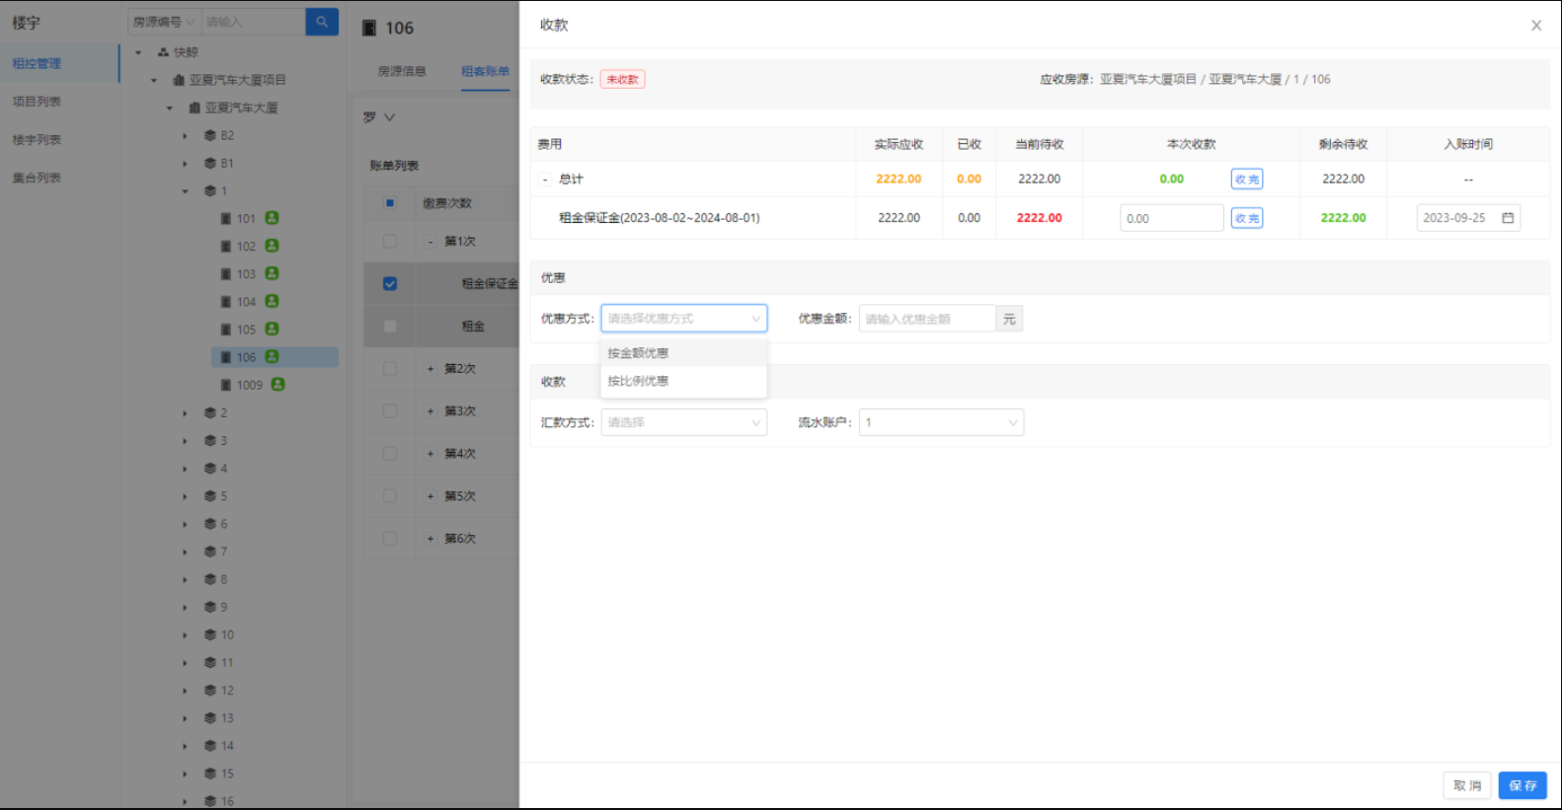1562x810 pixels.
Task: Click the 优惠金额 input field
Action: click(x=926, y=319)
